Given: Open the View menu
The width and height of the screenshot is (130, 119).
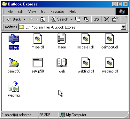Looking at the screenshot, I should [x=32, y=12].
